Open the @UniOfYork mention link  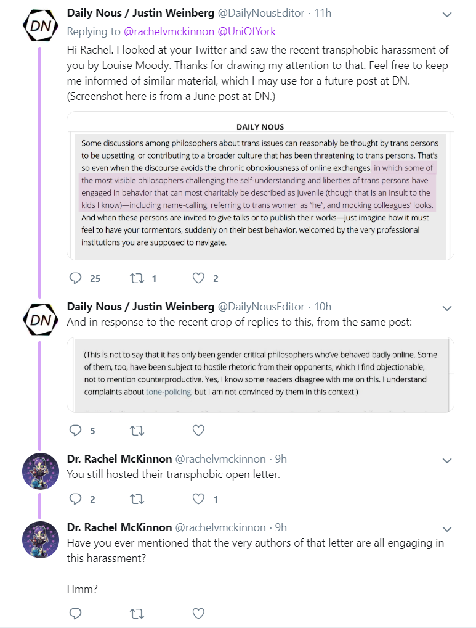tap(246, 31)
